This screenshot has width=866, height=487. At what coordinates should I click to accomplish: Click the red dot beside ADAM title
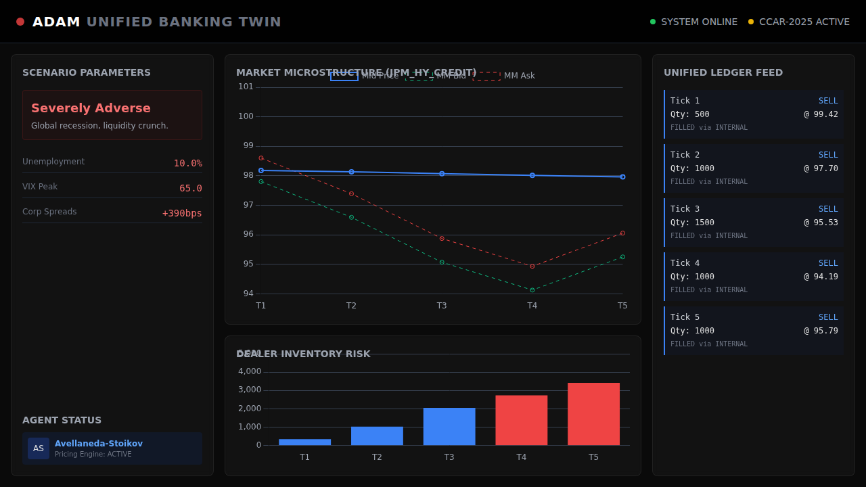pyautogui.click(x=20, y=22)
